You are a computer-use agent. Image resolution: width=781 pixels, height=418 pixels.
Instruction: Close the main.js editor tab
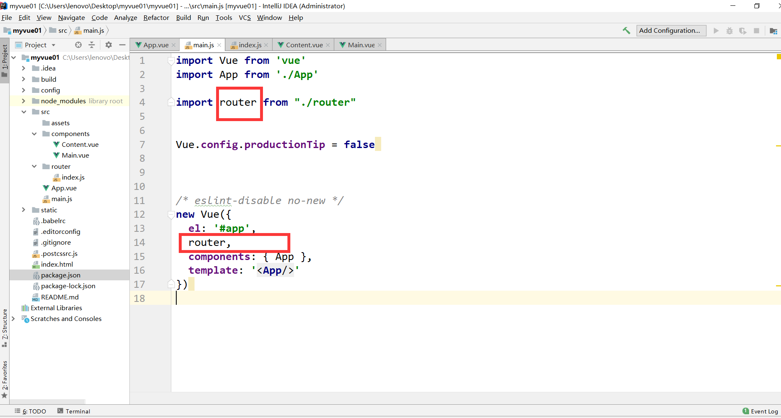[219, 45]
